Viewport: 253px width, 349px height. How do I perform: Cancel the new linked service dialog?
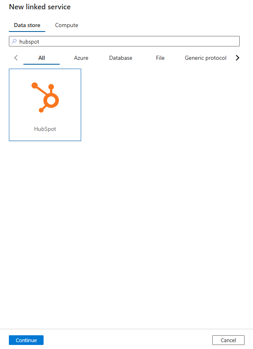pos(228,340)
